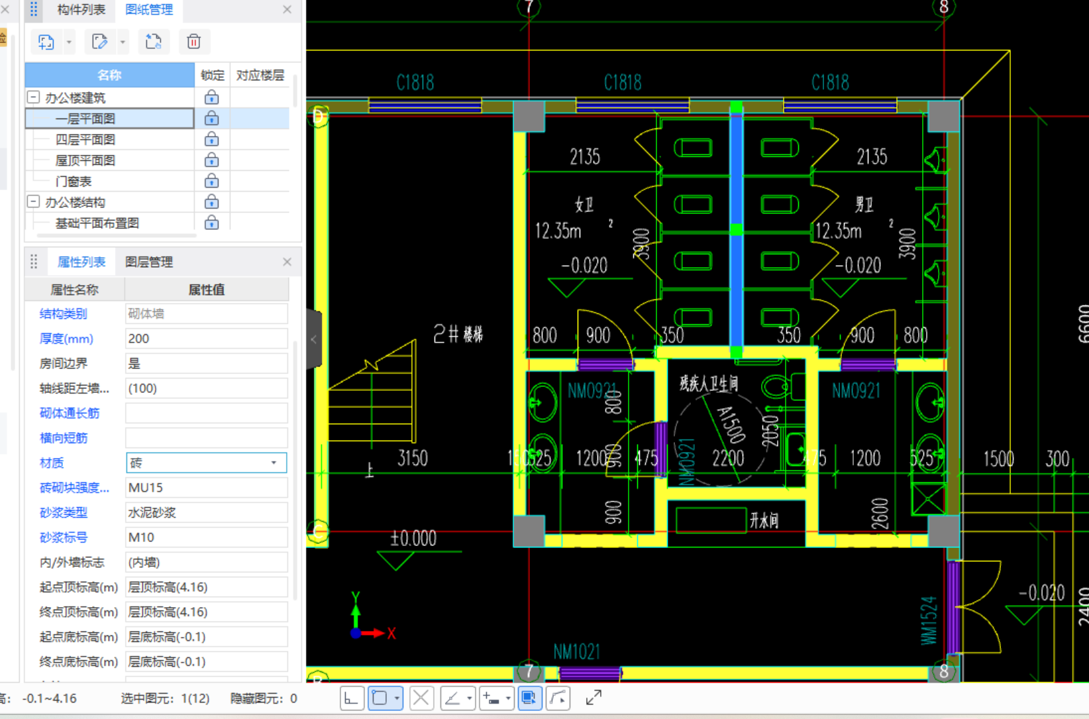Click the 房间边界 value field
The height and width of the screenshot is (719, 1089).
pos(207,363)
